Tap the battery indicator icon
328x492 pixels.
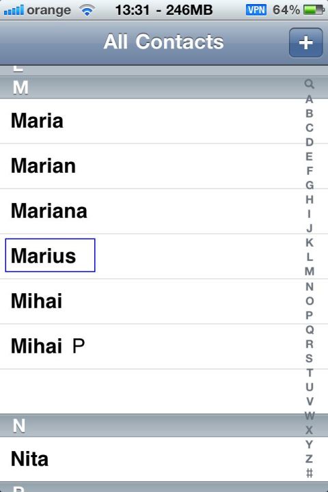[314, 10]
